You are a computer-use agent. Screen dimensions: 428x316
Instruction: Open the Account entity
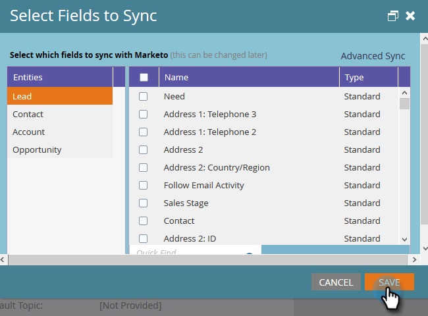tap(59, 132)
